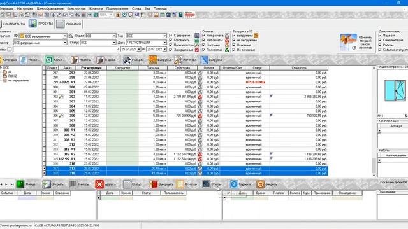This screenshot has height=229, width=408.
Task: Open the Настройки menu
Action: pyautogui.click(x=25, y=8)
